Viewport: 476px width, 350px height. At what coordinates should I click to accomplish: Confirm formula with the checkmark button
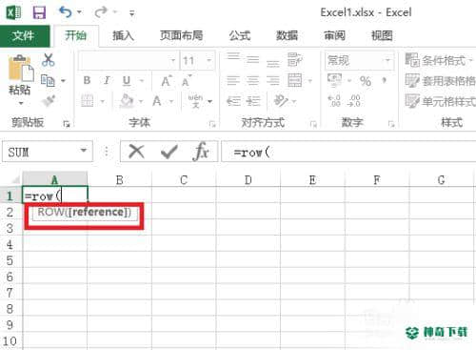point(169,152)
